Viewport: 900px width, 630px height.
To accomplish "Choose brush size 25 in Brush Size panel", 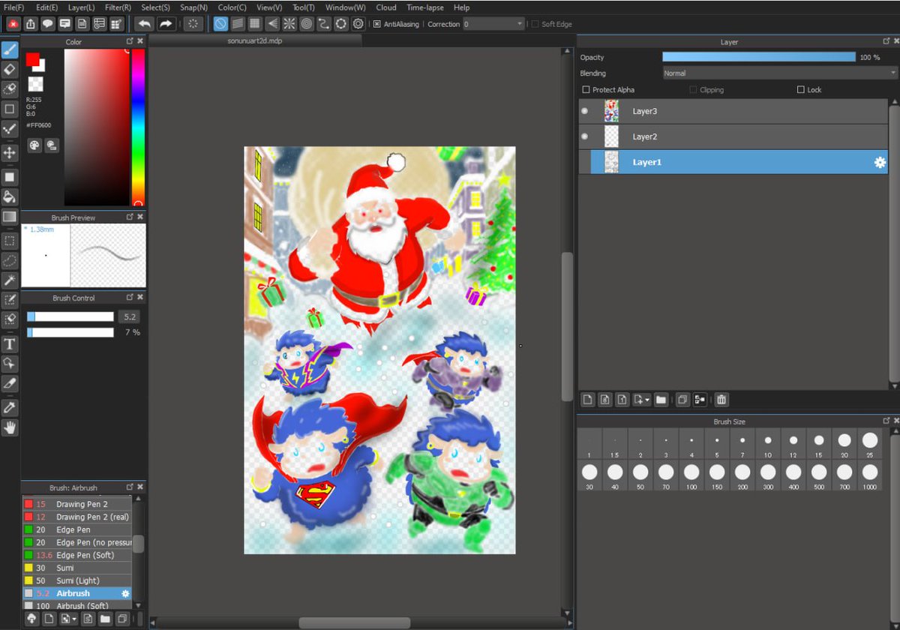I will [x=870, y=445].
